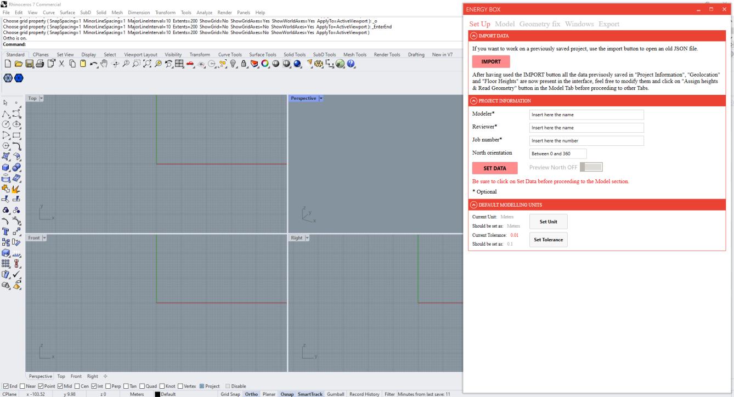Uncheck the Mid osnap checkbox
Image resolution: width=734 pixels, height=397 pixels.
tap(60, 386)
